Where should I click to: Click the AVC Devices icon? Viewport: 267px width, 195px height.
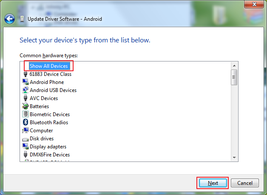[26, 98]
